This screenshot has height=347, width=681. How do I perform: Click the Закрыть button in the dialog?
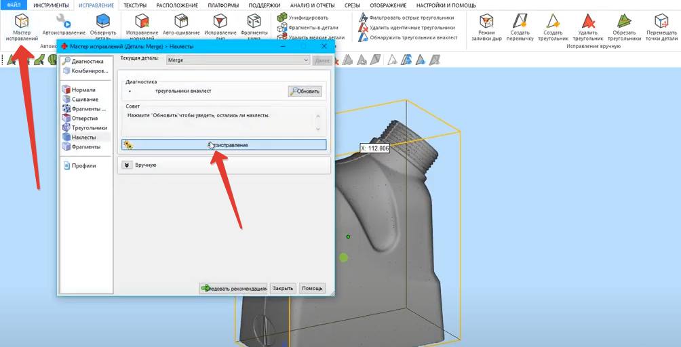(283, 288)
